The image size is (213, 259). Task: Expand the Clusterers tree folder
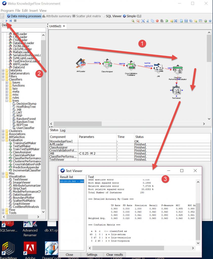3,131
